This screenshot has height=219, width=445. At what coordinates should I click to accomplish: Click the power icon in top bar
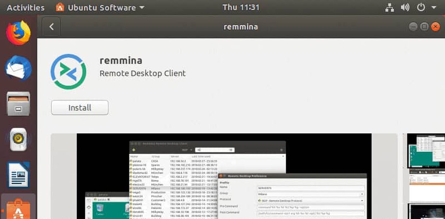421,7
